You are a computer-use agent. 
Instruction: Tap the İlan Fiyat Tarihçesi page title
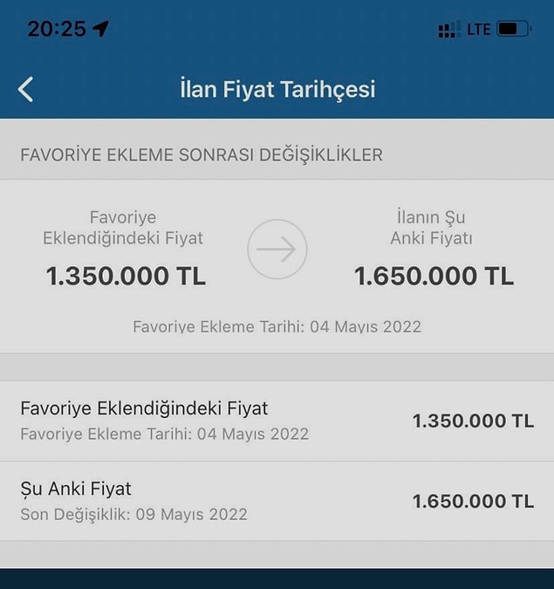tap(277, 89)
